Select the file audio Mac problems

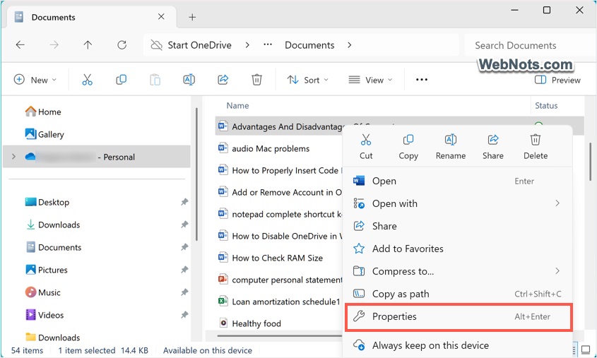click(x=264, y=148)
